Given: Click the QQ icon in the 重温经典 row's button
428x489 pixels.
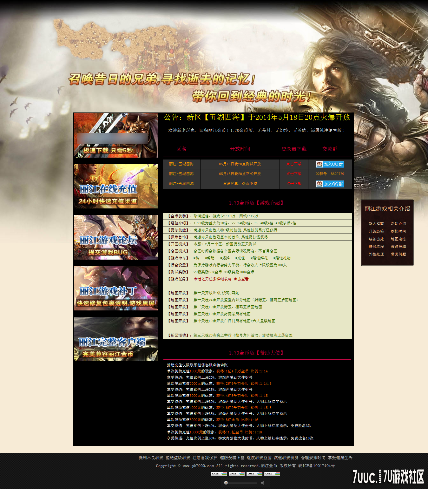Looking at the screenshot, I should click(319, 184).
